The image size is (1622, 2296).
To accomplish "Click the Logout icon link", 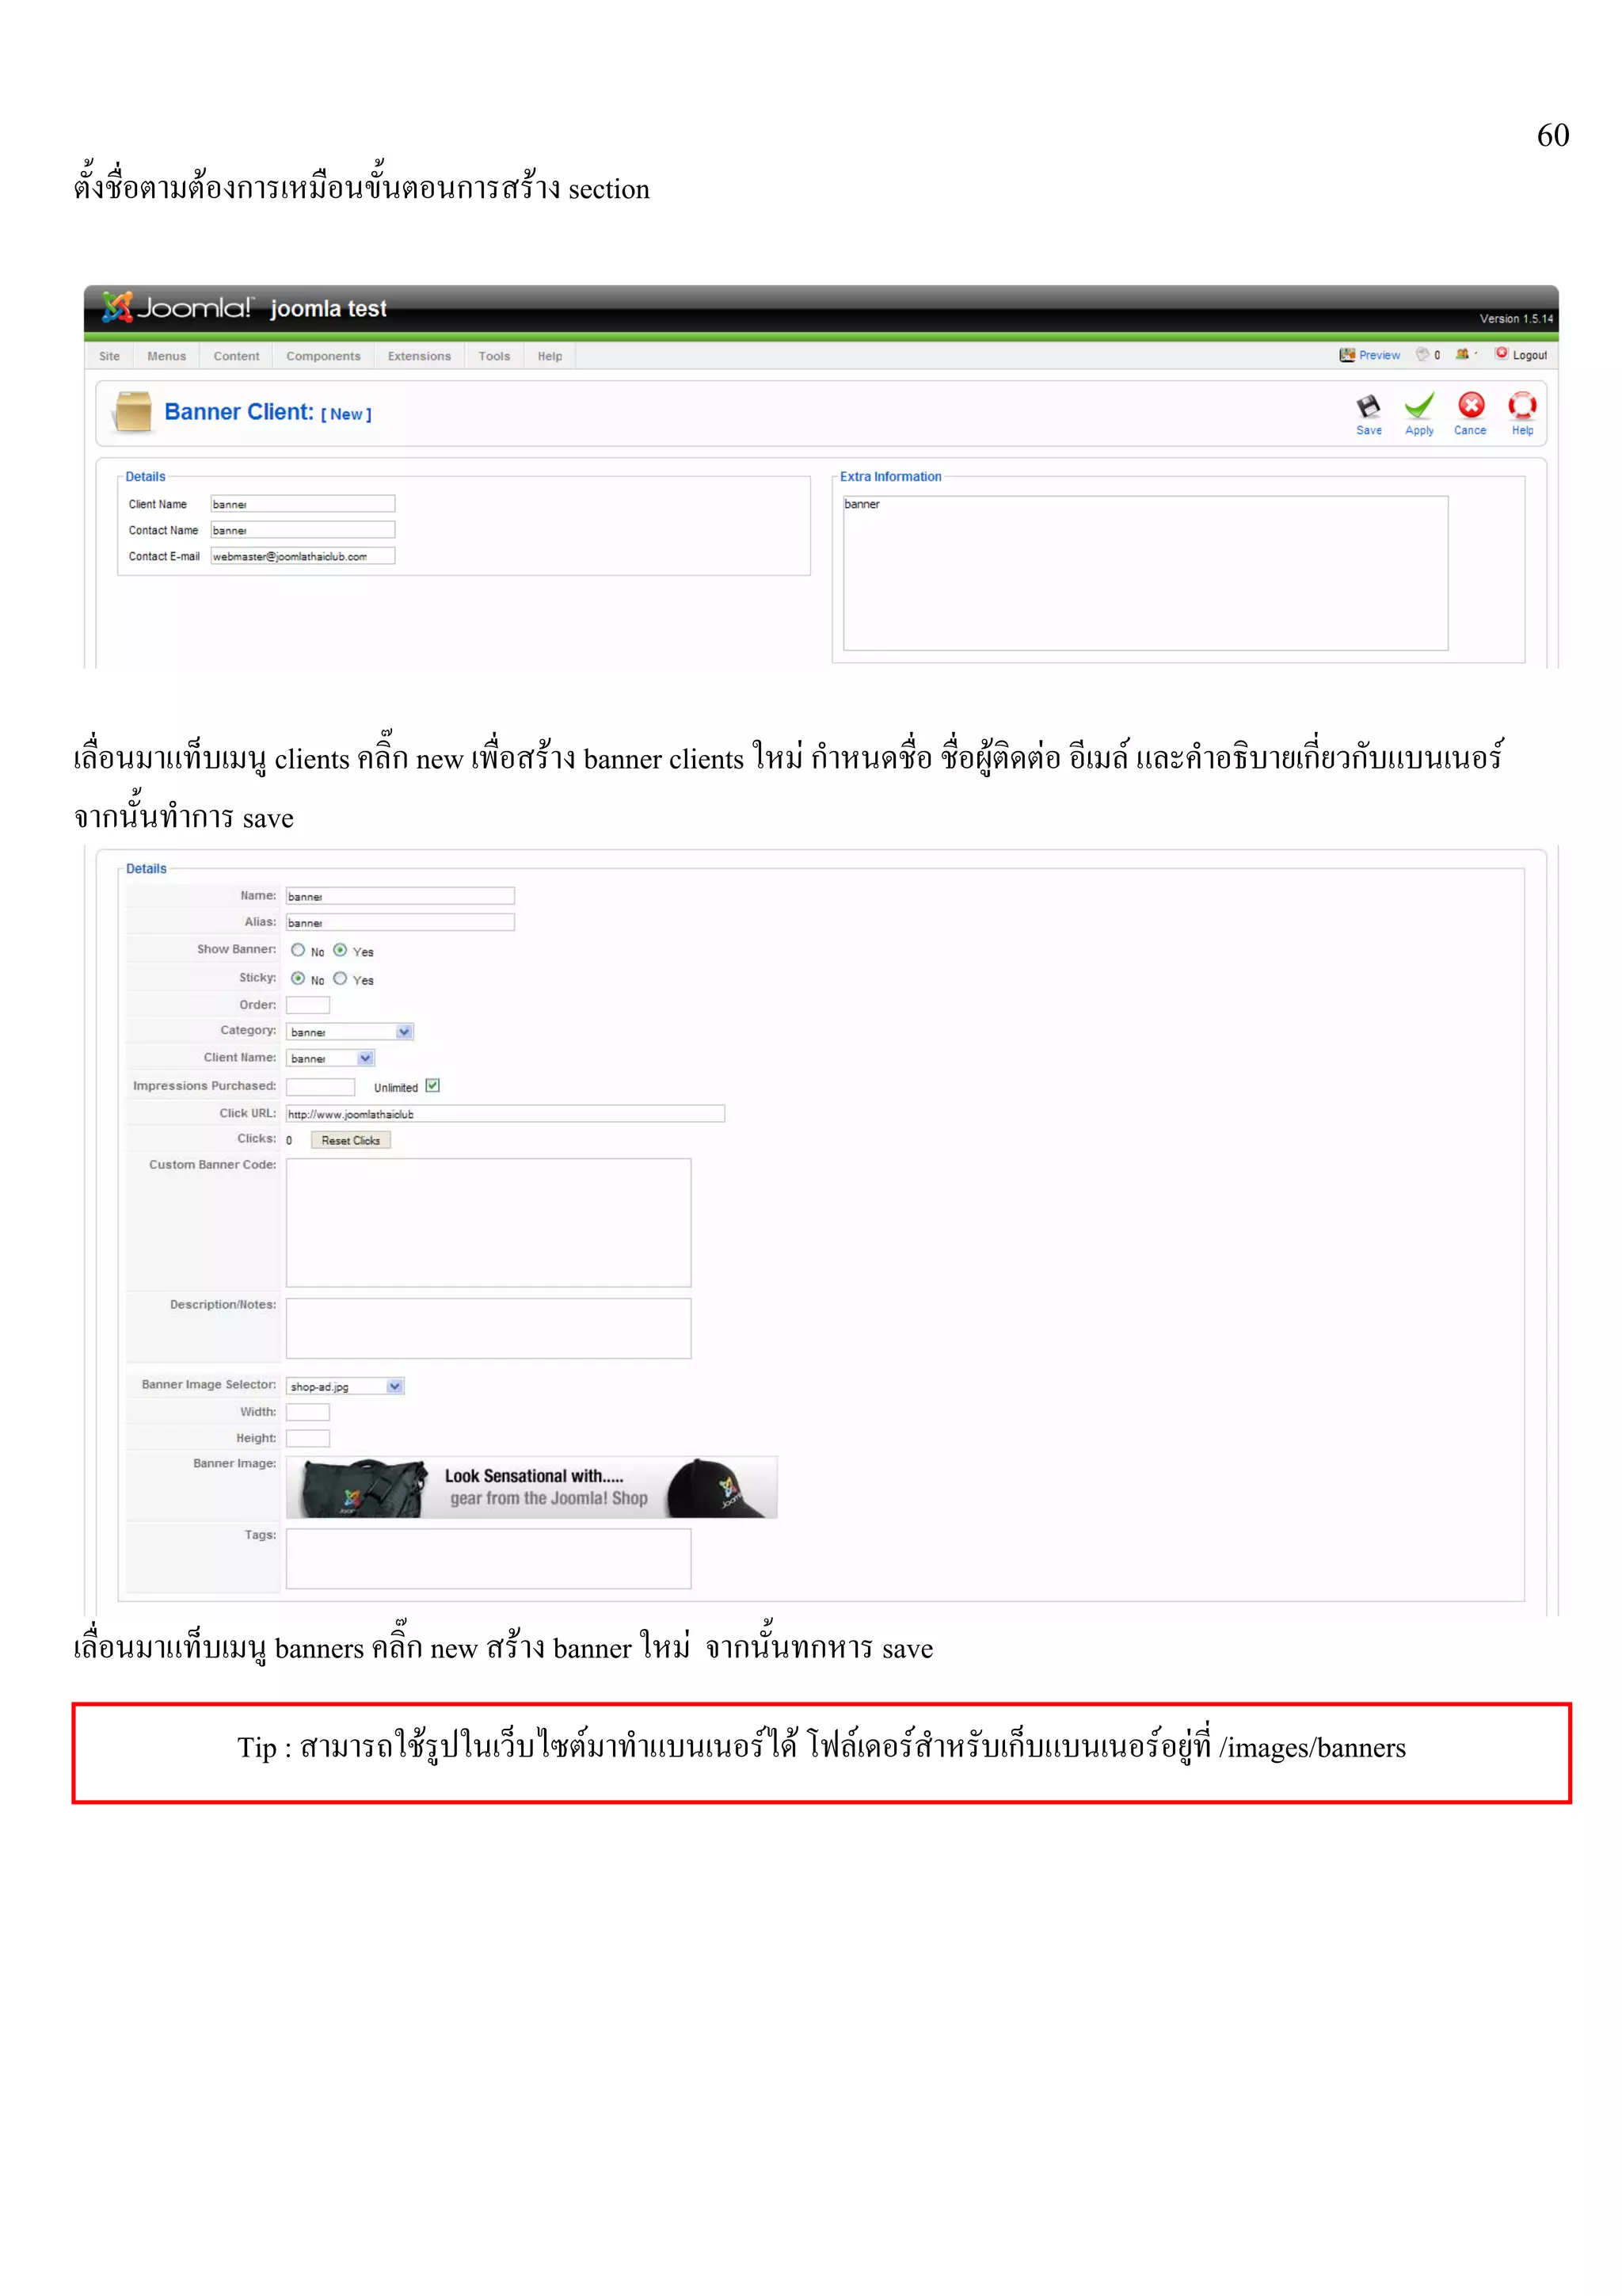I will 1520,355.
